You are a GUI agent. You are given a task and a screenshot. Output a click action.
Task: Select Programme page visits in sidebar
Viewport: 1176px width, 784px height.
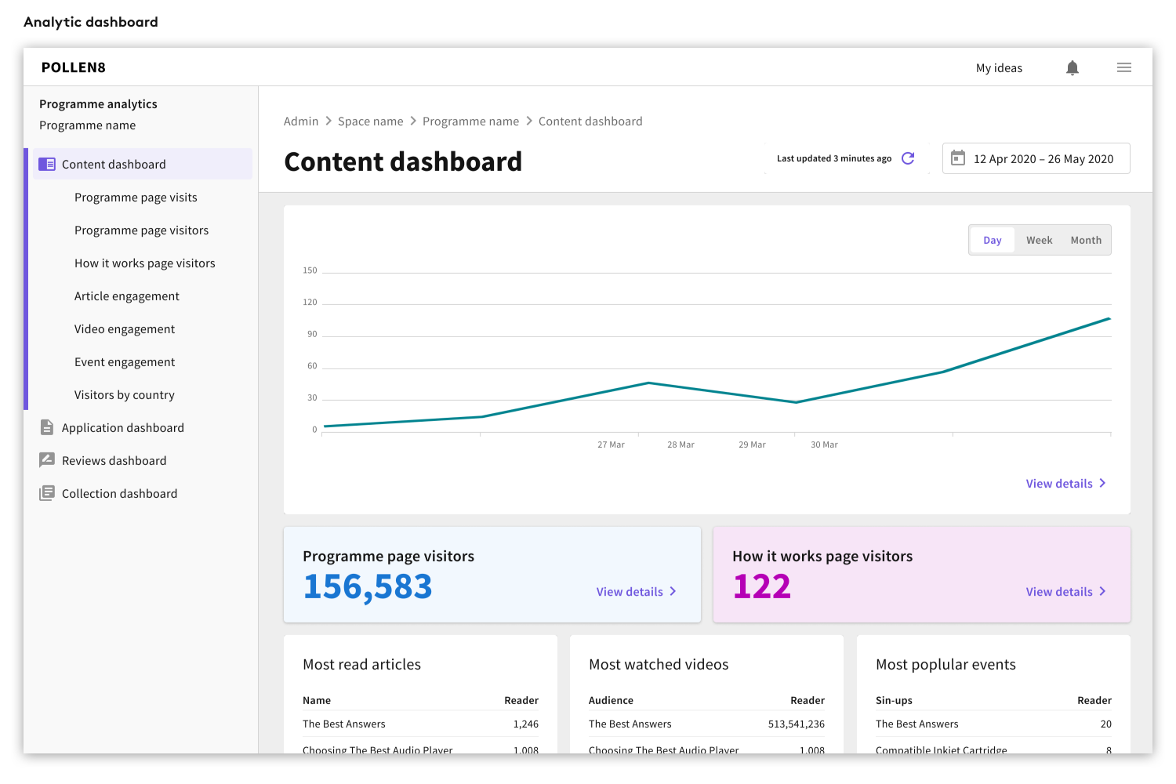pos(136,198)
